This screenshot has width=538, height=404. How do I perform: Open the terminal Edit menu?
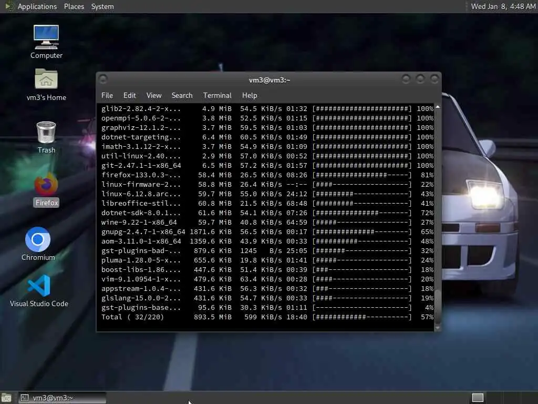tap(129, 96)
